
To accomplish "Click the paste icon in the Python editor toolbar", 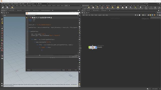I will pos(35,18).
